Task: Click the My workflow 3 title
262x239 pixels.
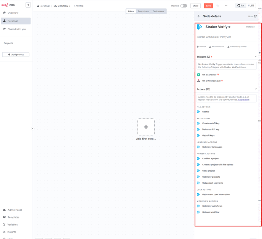Action: [x=62, y=6]
